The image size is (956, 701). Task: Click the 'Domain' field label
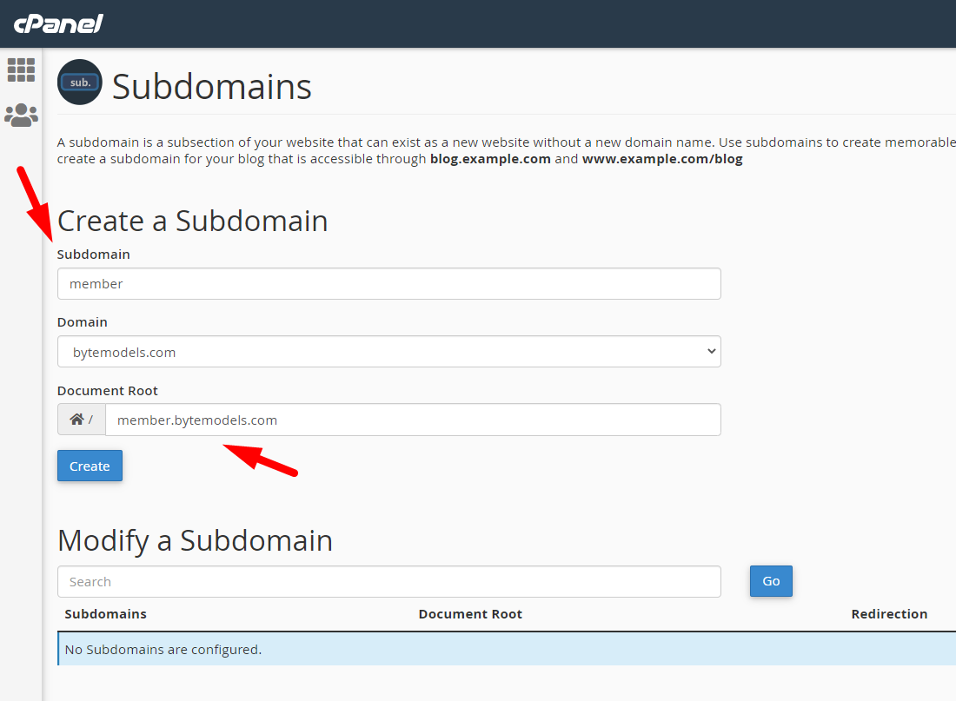coord(83,322)
